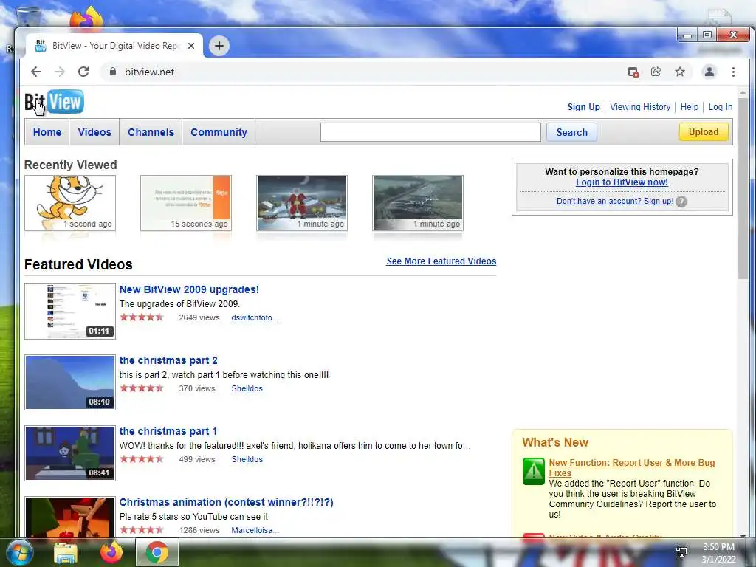Open the christmas part 1 thumbnail

click(x=70, y=453)
